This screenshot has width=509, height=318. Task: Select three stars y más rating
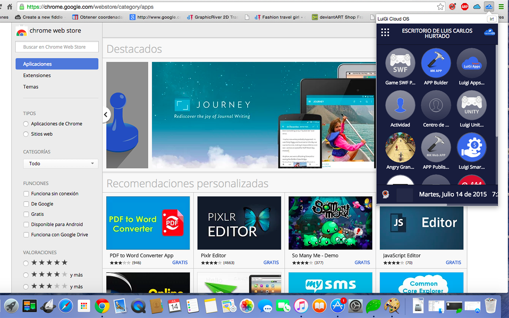pos(26,287)
